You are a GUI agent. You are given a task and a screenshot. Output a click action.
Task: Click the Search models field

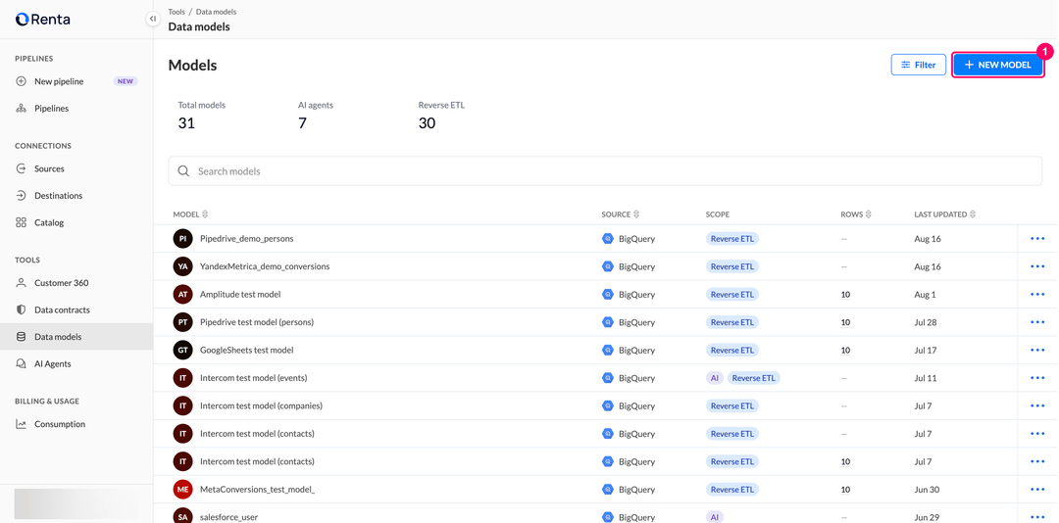604,171
